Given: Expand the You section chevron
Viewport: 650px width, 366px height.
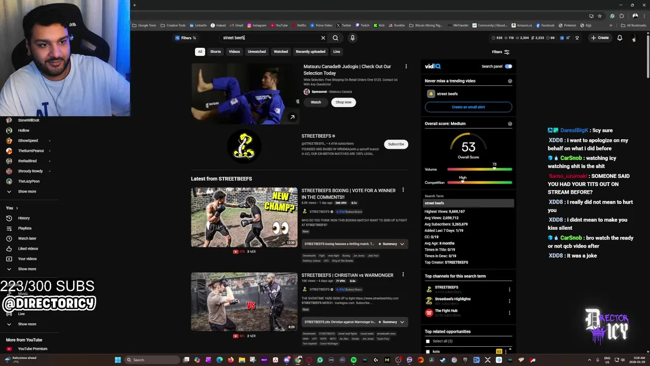Looking at the screenshot, I should pyautogui.click(x=17, y=208).
